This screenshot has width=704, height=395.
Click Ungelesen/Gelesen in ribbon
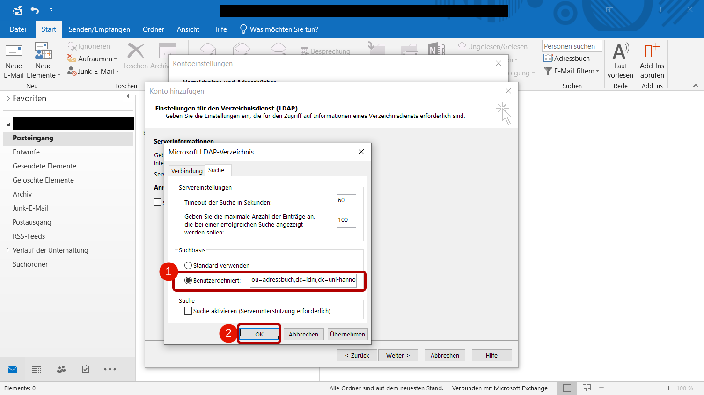point(492,46)
